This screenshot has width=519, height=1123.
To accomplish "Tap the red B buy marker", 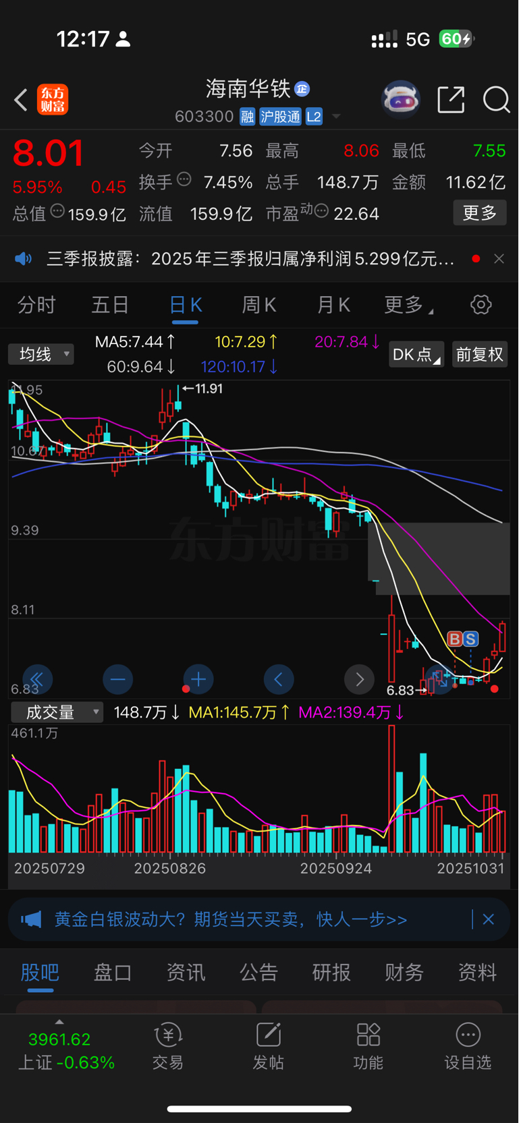I will tap(454, 639).
